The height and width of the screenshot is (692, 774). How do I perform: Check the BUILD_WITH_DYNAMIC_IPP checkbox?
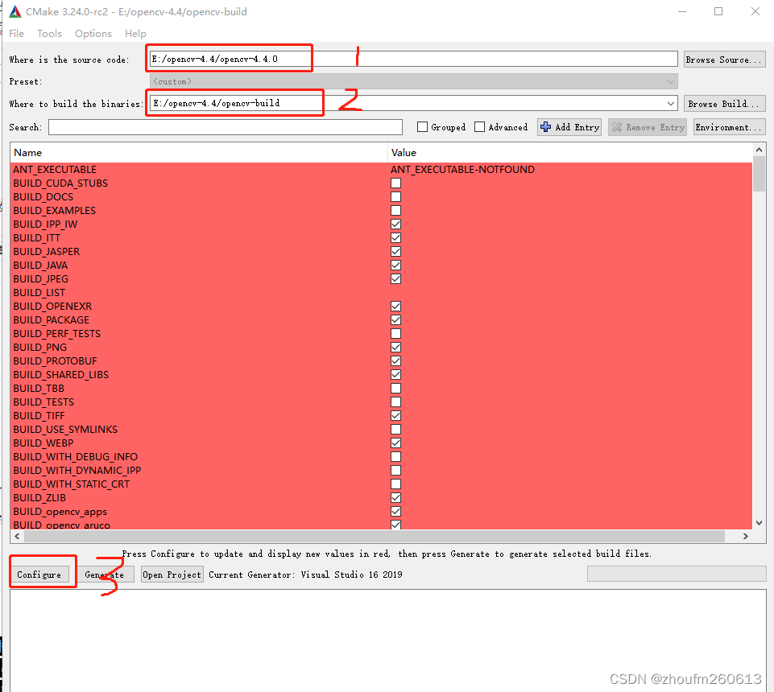coord(396,471)
